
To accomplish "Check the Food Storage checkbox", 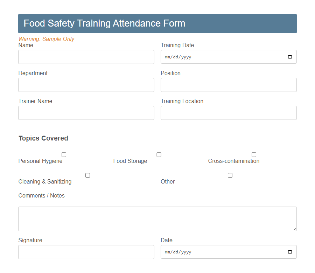I will pos(159,155).
